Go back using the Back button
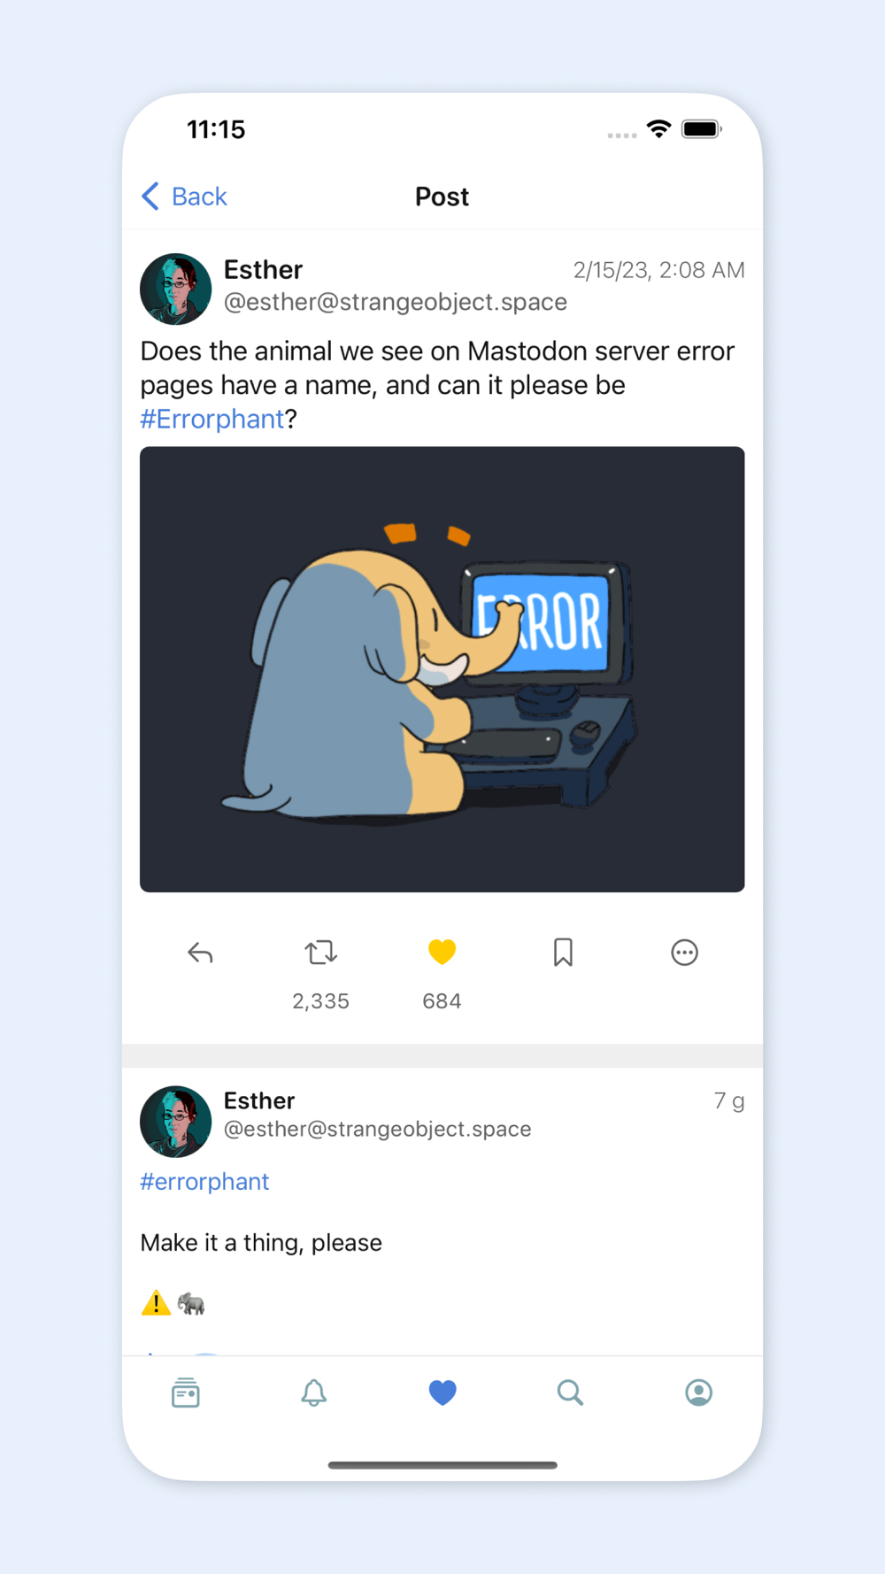The width and height of the screenshot is (885, 1574). point(185,197)
